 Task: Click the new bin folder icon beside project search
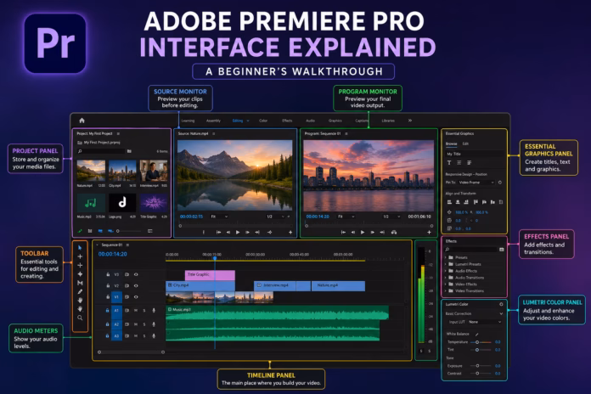129,151
